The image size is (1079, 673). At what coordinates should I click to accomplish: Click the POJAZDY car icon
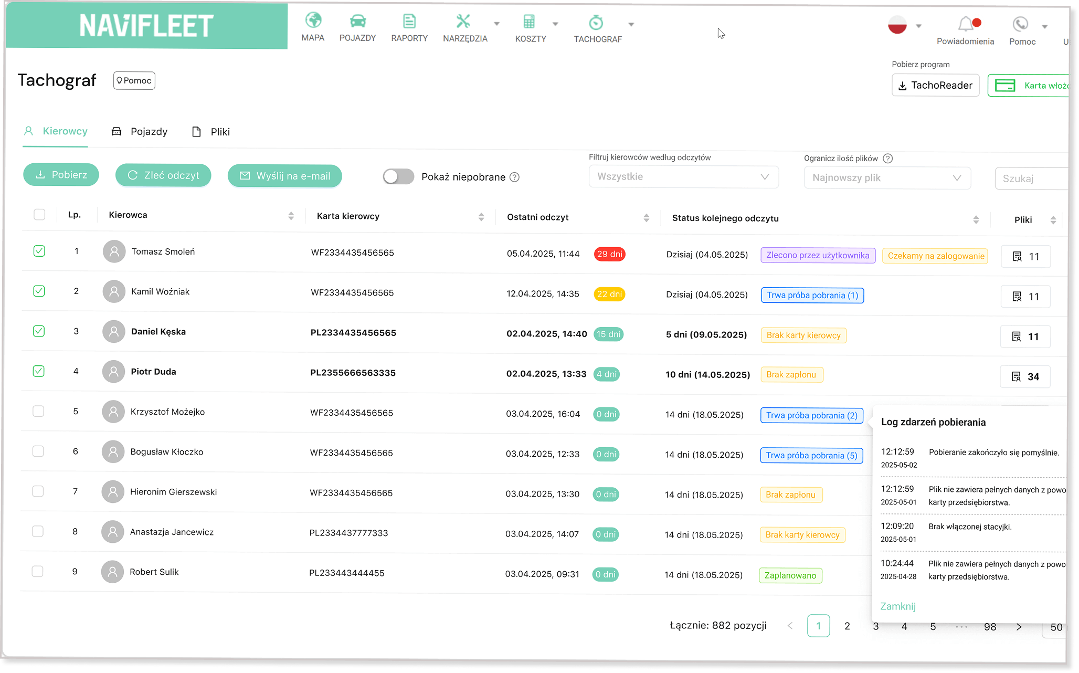[358, 22]
